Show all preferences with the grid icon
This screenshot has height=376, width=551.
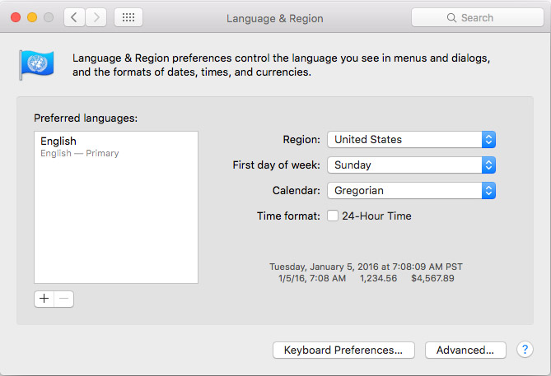tap(128, 17)
